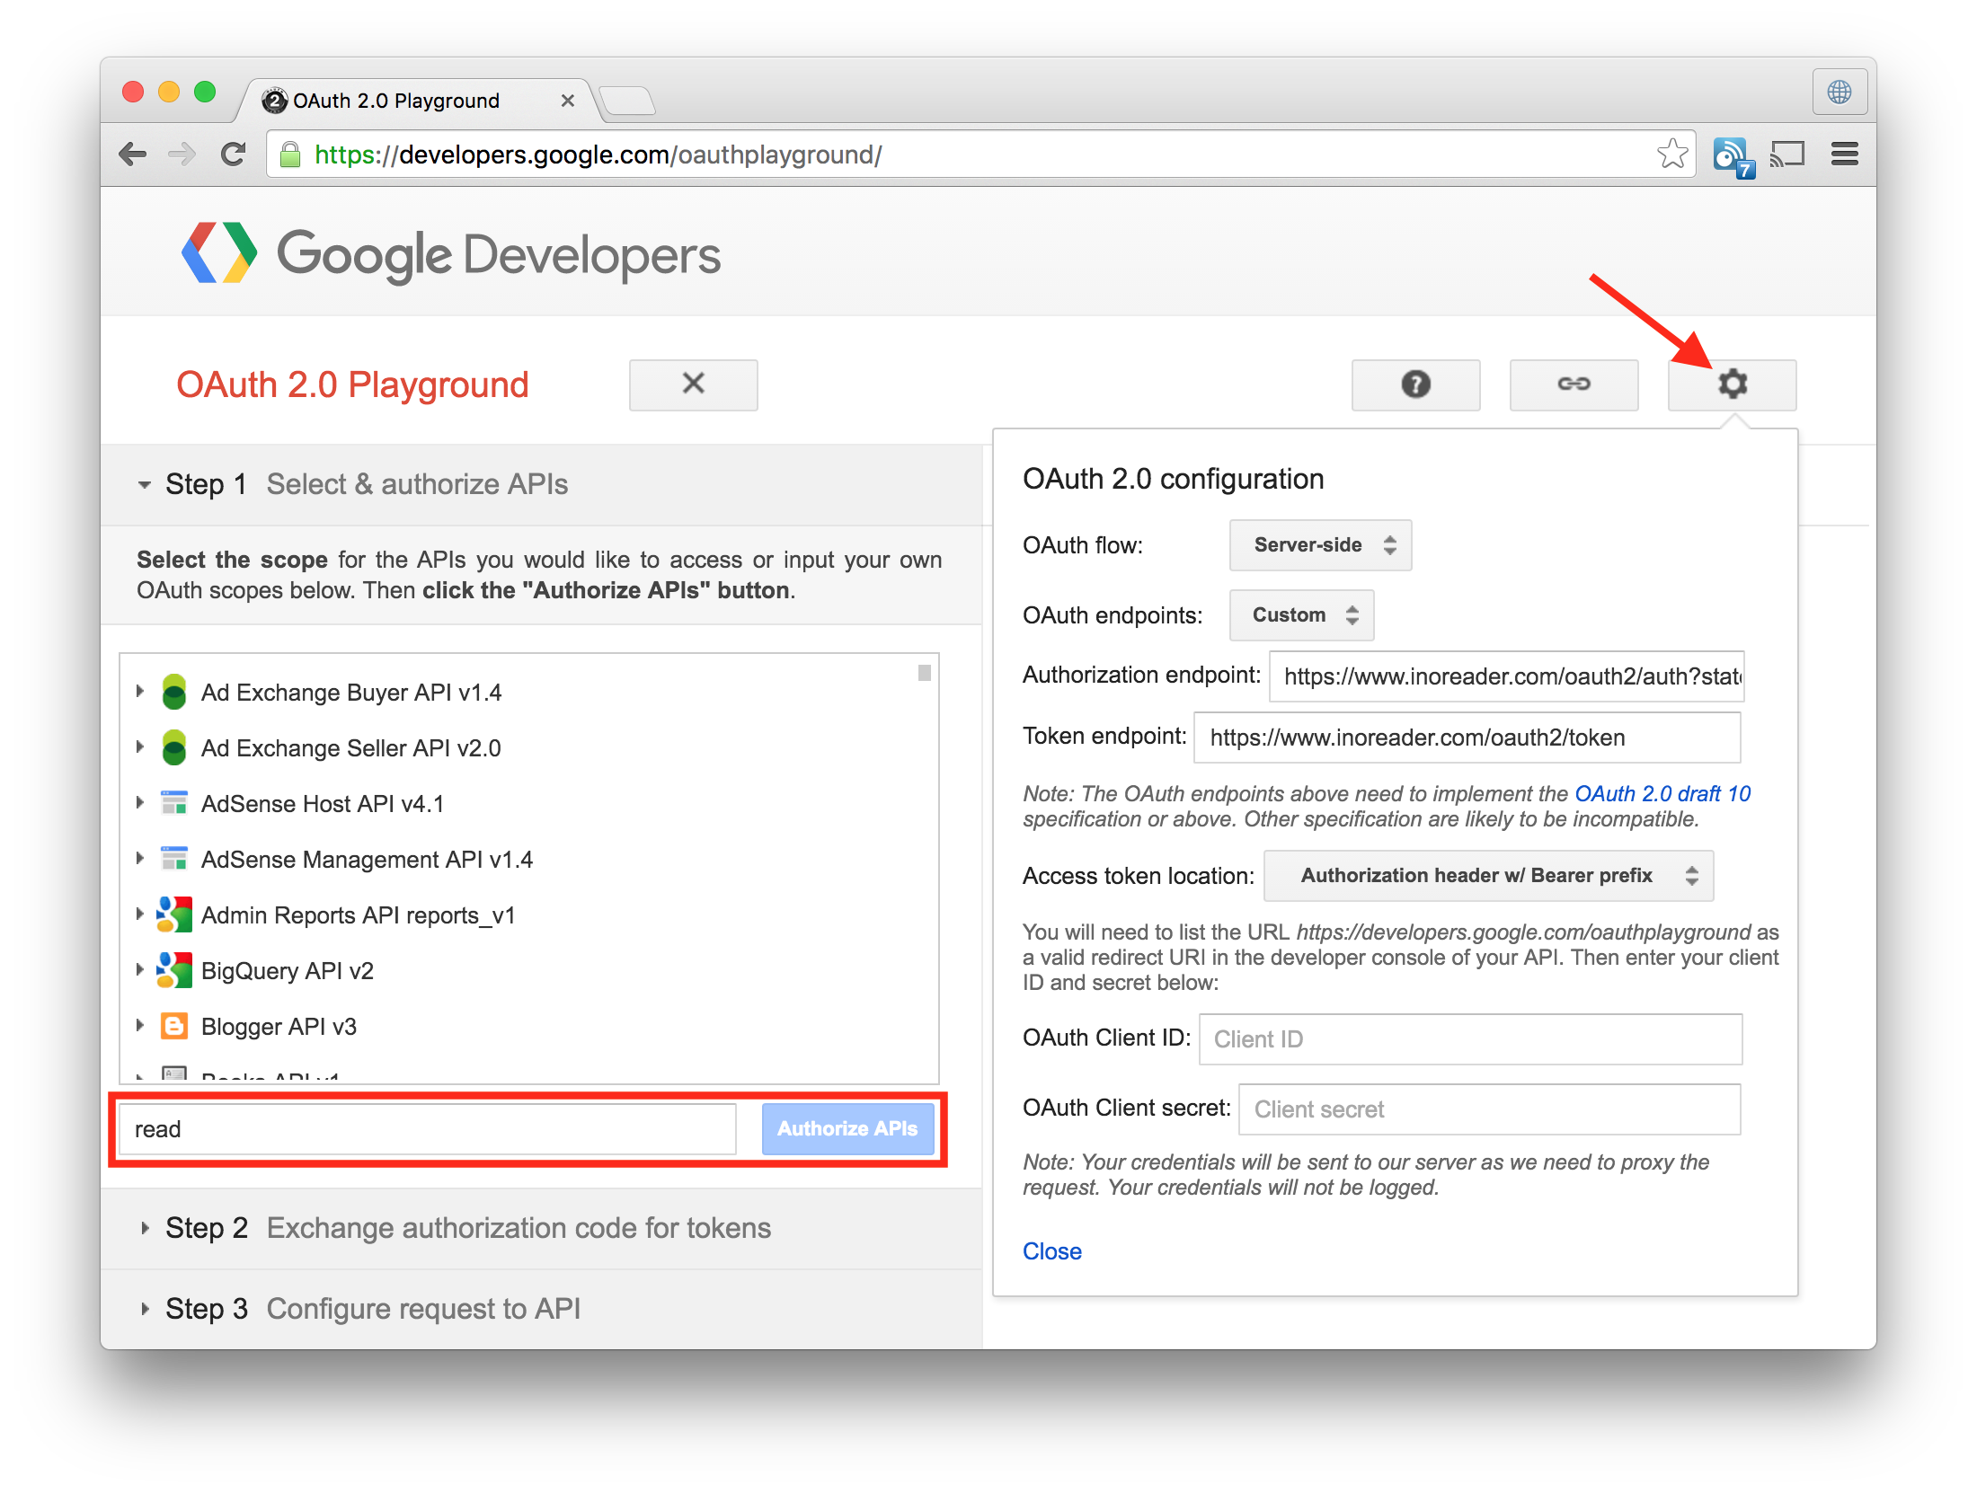Click the Blogger API icon

174,1026
